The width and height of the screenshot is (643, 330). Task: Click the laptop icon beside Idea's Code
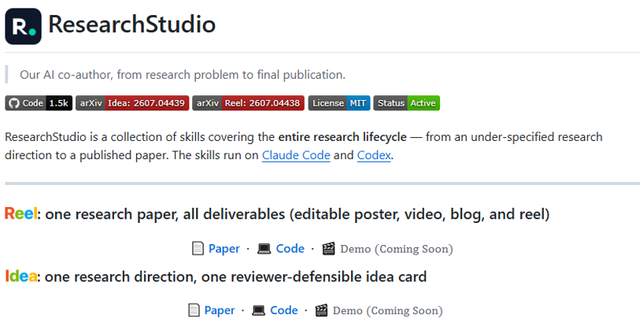pyautogui.click(x=258, y=310)
